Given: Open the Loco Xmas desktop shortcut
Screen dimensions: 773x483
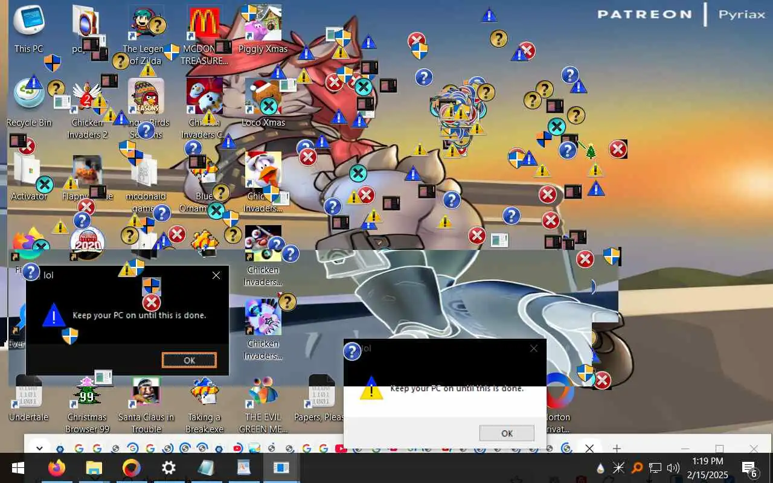Looking at the screenshot, I should 263,103.
